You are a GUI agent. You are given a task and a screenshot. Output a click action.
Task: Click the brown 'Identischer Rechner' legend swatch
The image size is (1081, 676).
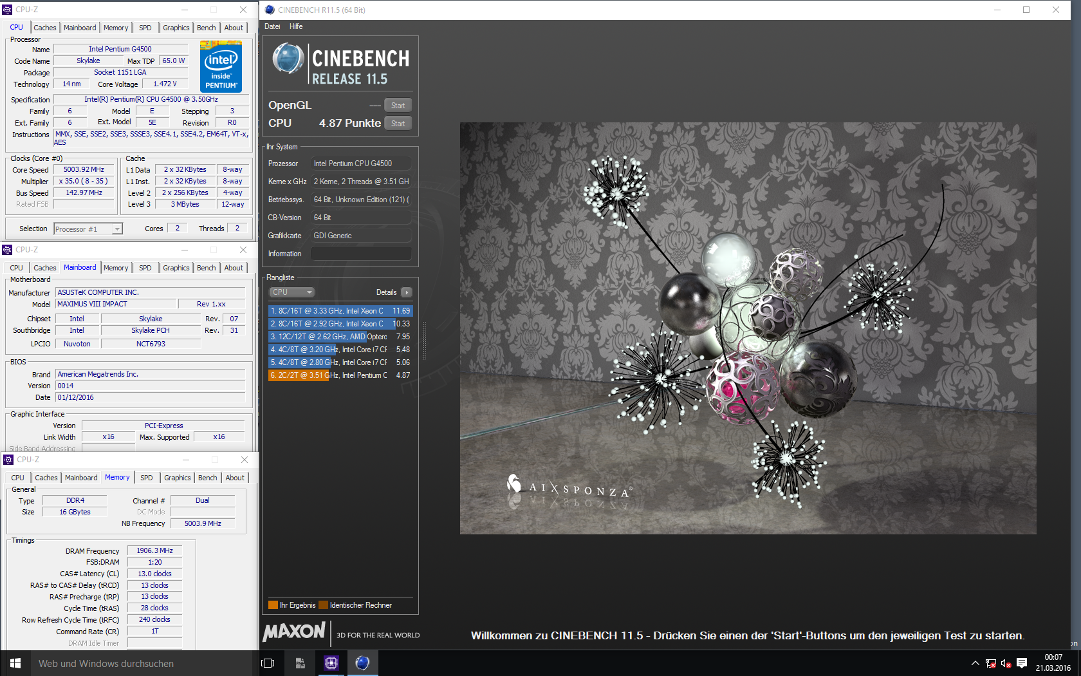click(x=323, y=605)
